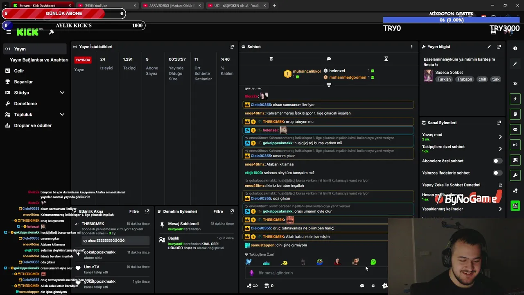Screen dimensions: 524x295
Task: Click the Turkish tag
Action: click(444, 79)
